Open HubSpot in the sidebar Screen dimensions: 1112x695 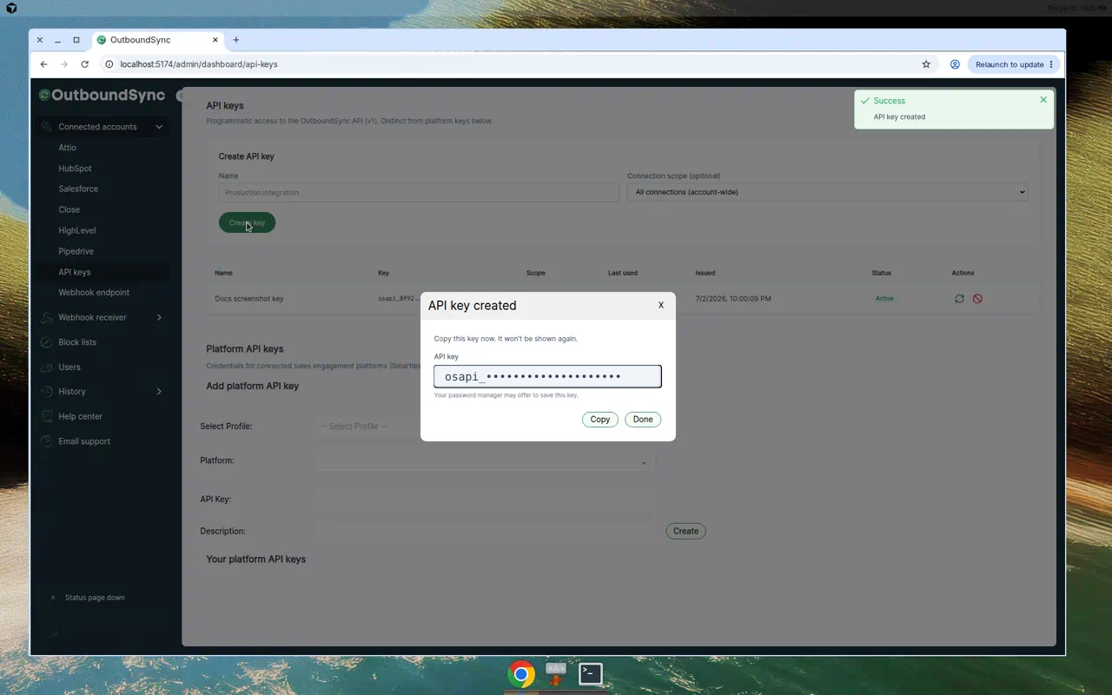(x=75, y=169)
